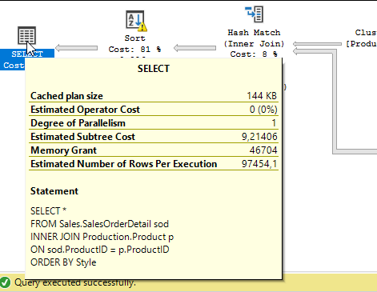Click the arrow between Sort and SELECT

(77, 48)
